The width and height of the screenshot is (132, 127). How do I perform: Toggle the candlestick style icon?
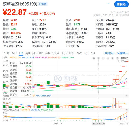(x=117, y=58)
